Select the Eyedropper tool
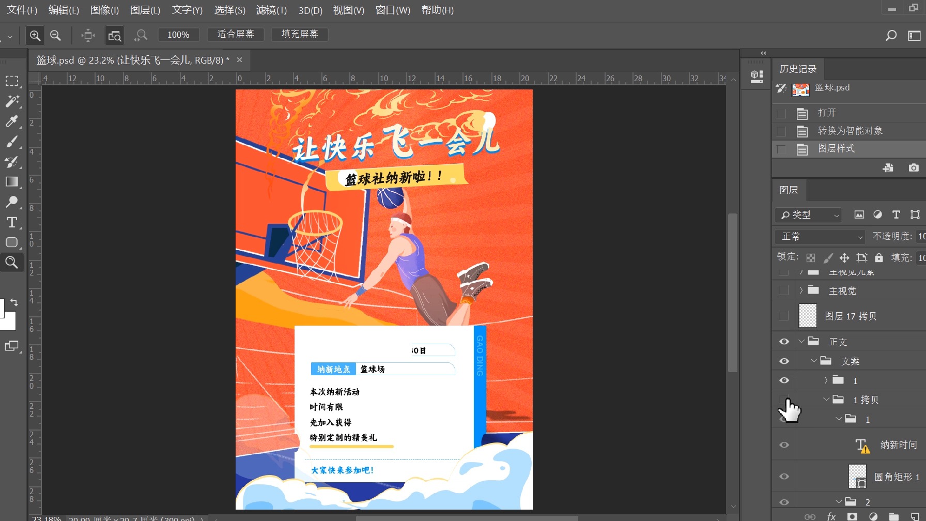 point(11,121)
